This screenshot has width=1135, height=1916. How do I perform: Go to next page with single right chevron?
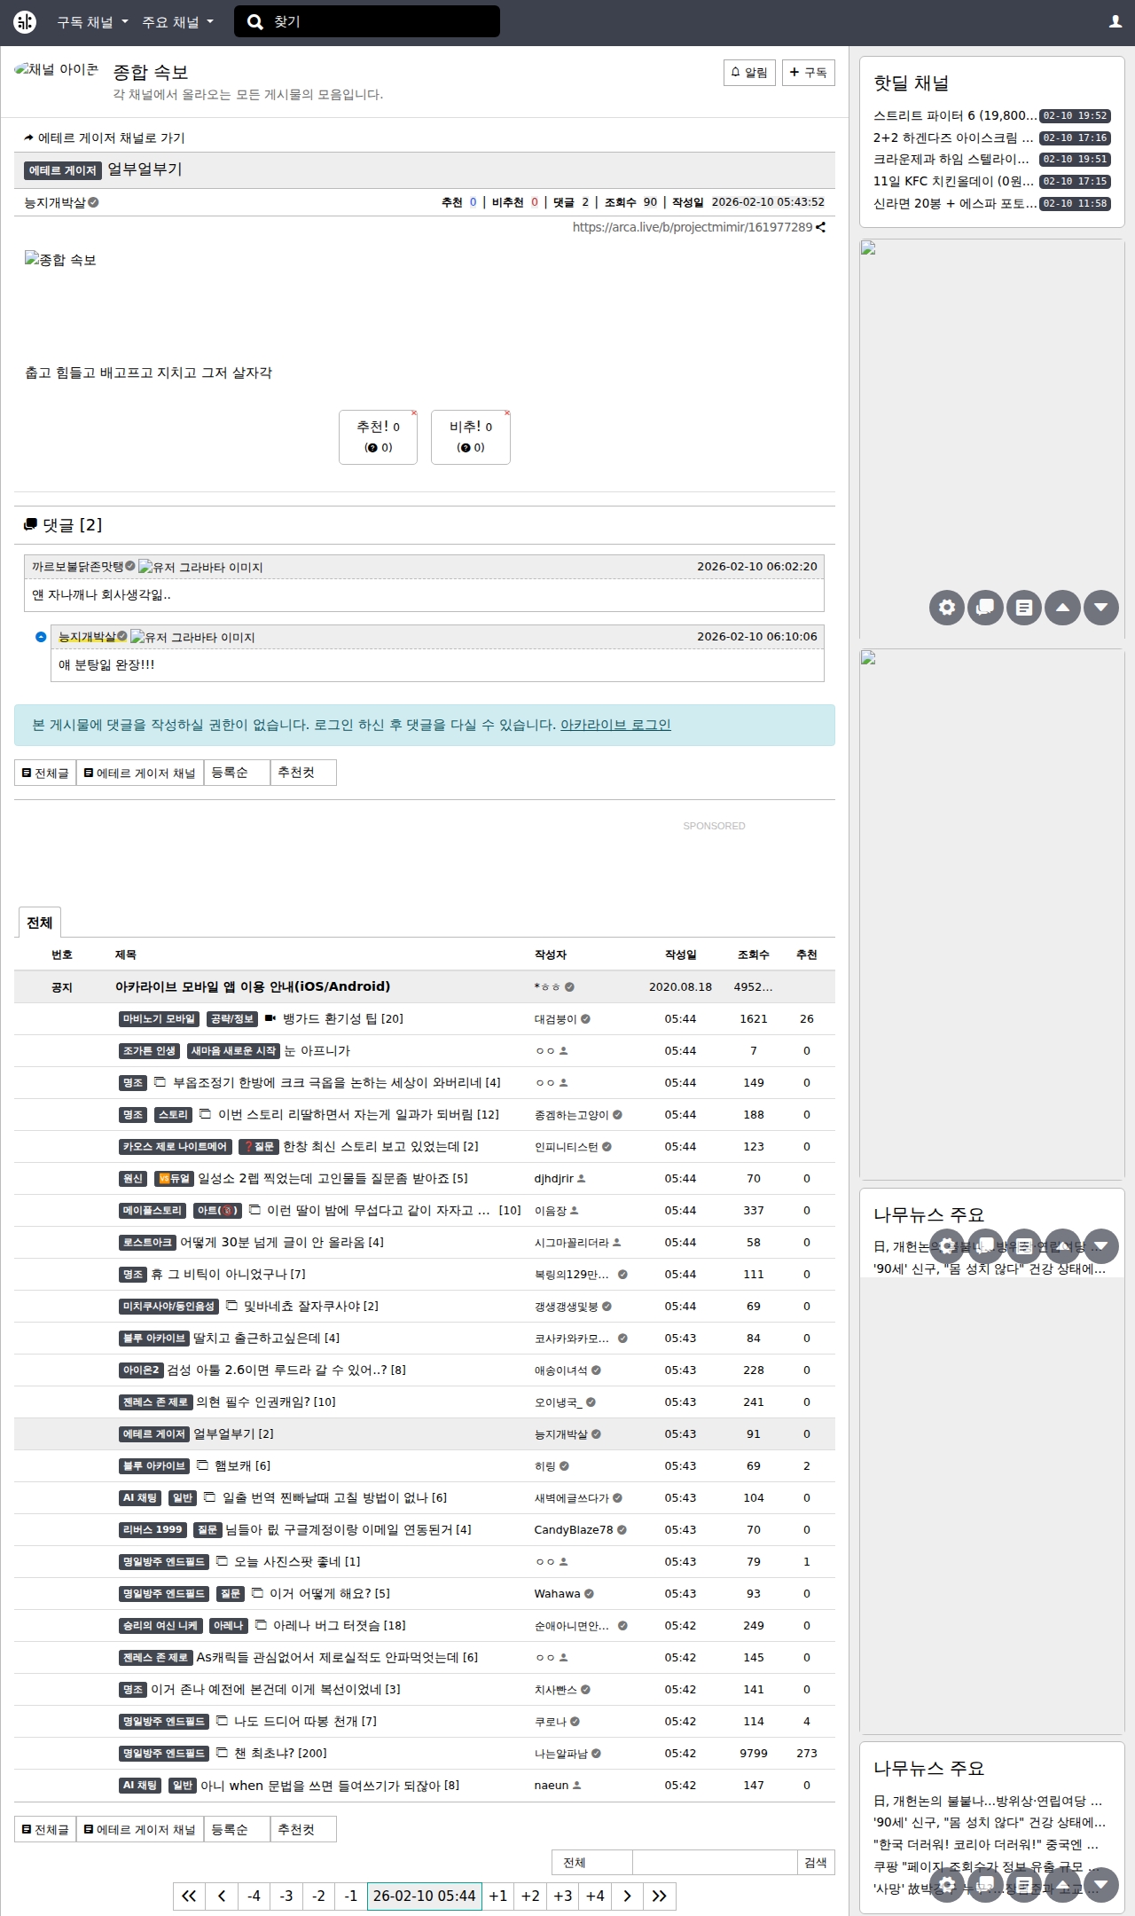627,1896
